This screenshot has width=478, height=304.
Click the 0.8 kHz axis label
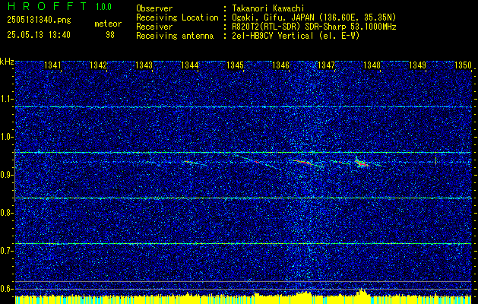[7, 213]
